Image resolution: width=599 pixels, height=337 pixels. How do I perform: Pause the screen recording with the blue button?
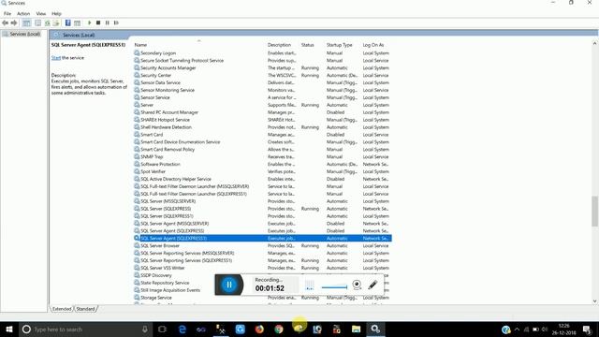click(x=228, y=285)
